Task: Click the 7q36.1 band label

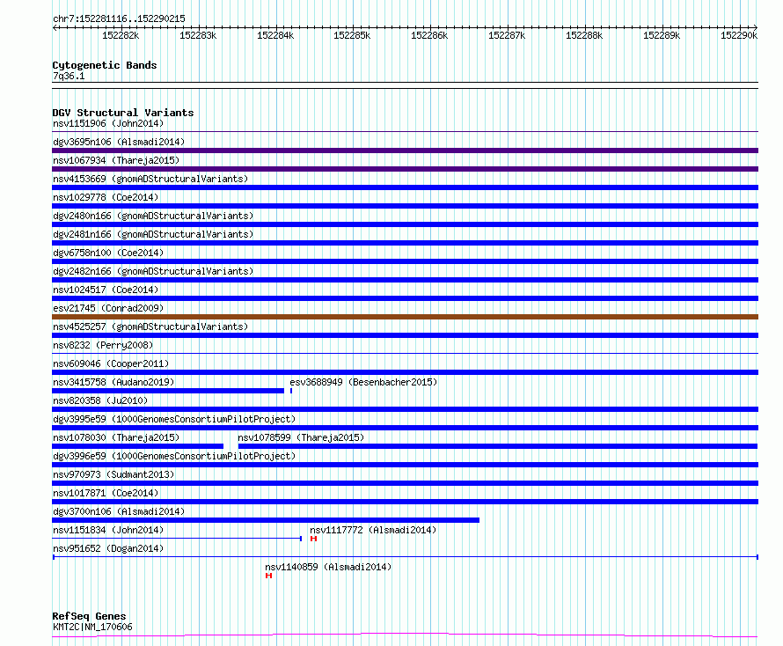Action: (69, 76)
